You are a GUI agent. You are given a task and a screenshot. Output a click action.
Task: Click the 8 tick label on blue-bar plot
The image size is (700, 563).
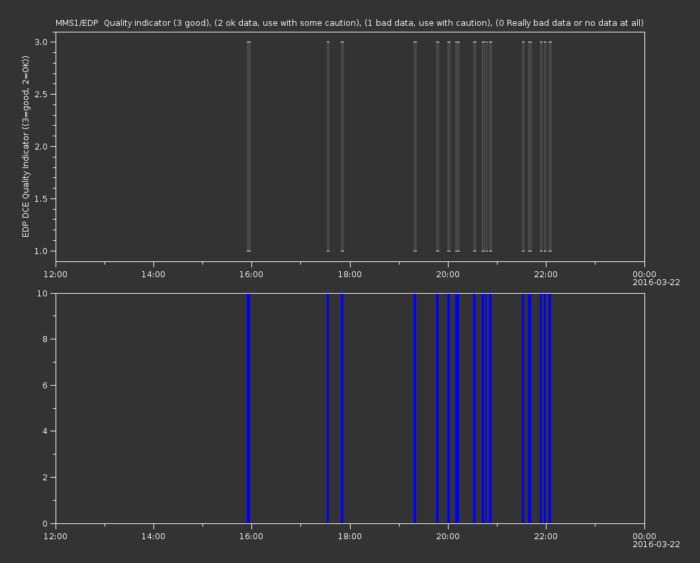click(x=45, y=339)
